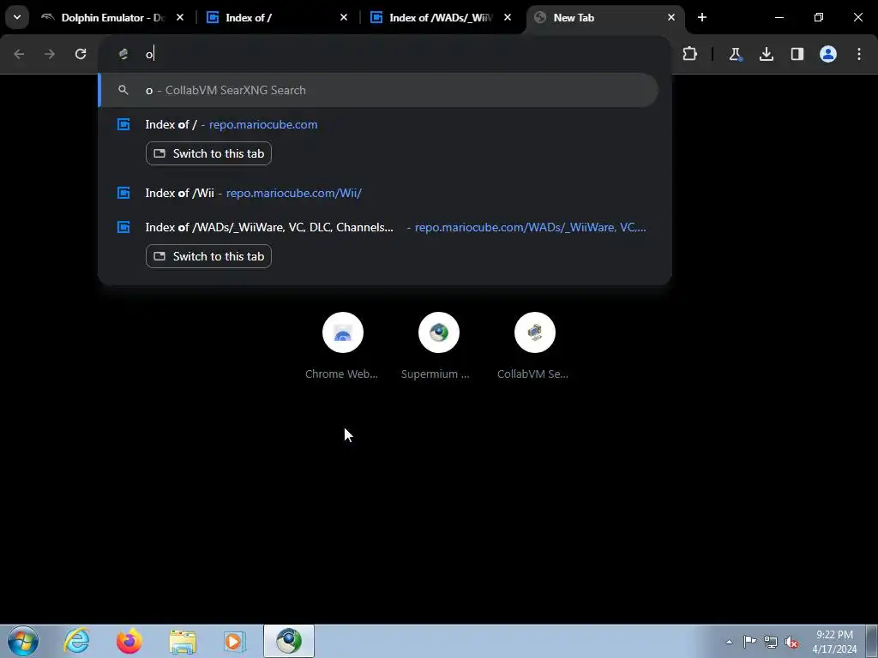Open Windows Explorer from the taskbar
Screen dimensions: 878x658
[x=183, y=641]
